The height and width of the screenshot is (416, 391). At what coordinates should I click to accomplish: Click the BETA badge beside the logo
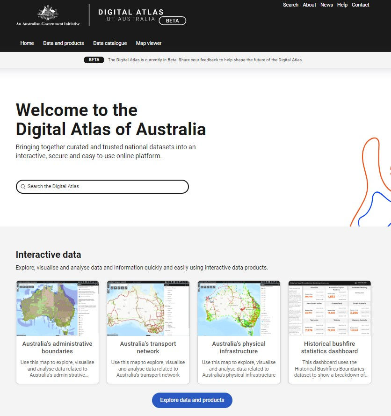pos(172,21)
